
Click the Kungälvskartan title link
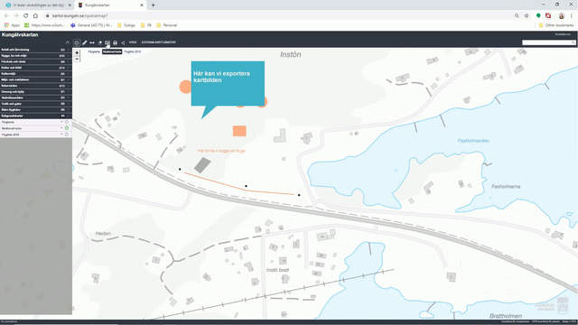[x=20, y=34]
